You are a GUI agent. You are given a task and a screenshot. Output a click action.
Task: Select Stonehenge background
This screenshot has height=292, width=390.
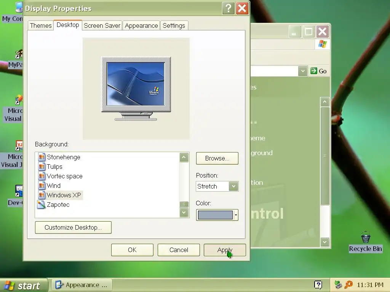(x=64, y=157)
